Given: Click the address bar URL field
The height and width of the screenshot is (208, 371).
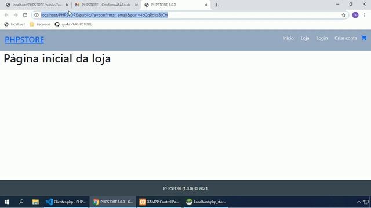Looking at the screenshot, I should pos(190,15).
